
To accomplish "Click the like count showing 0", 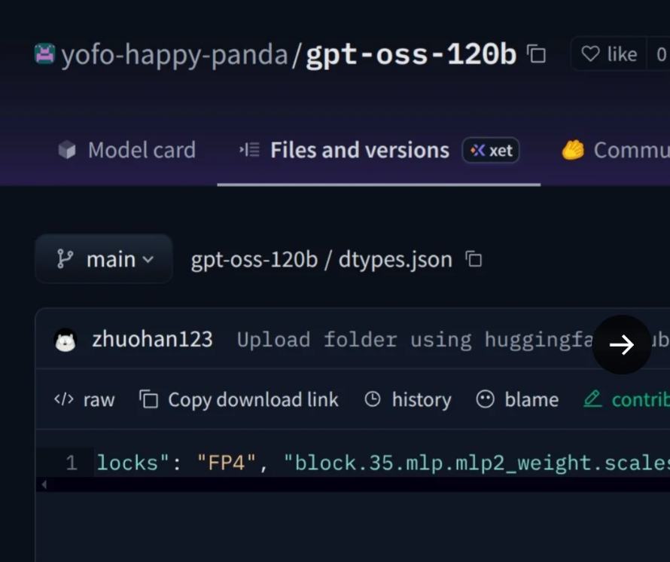I will click(x=661, y=54).
